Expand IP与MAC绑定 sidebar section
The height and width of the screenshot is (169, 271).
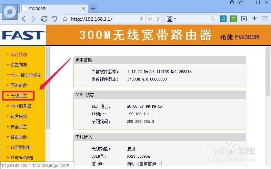coord(22,158)
